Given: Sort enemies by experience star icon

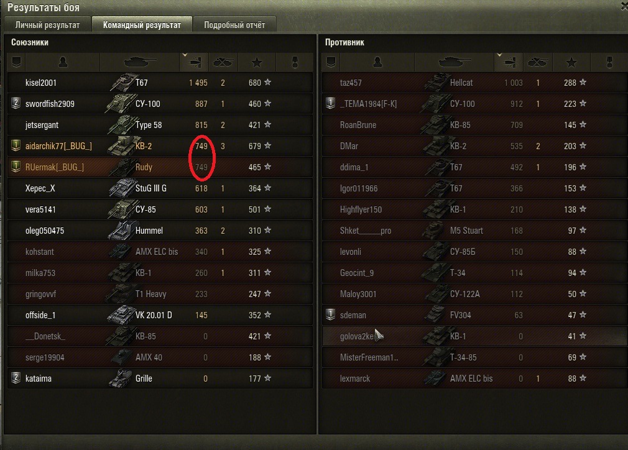Looking at the screenshot, I should click(x=571, y=62).
